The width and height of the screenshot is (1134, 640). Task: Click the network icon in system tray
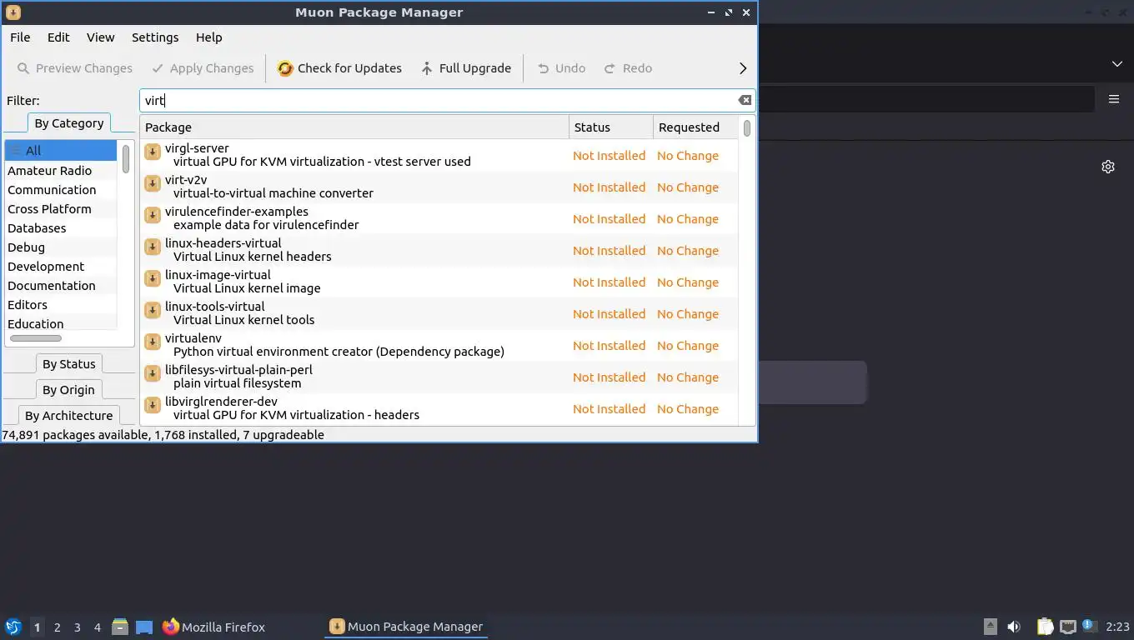coord(1068,627)
